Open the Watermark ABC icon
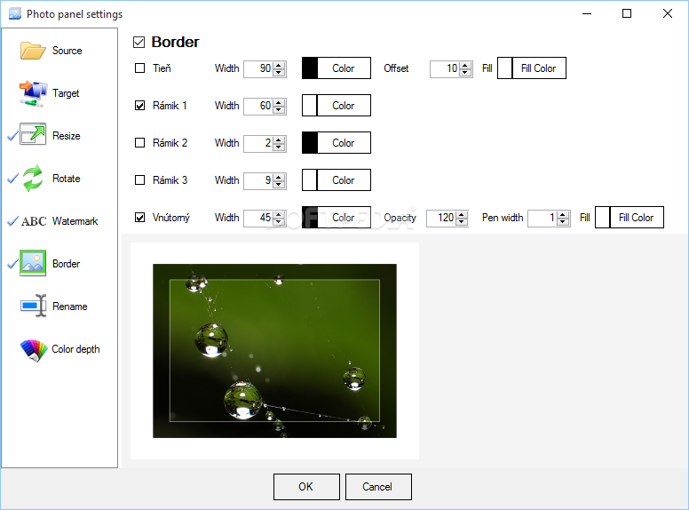This screenshot has width=689, height=510. (x=34, y=221)
